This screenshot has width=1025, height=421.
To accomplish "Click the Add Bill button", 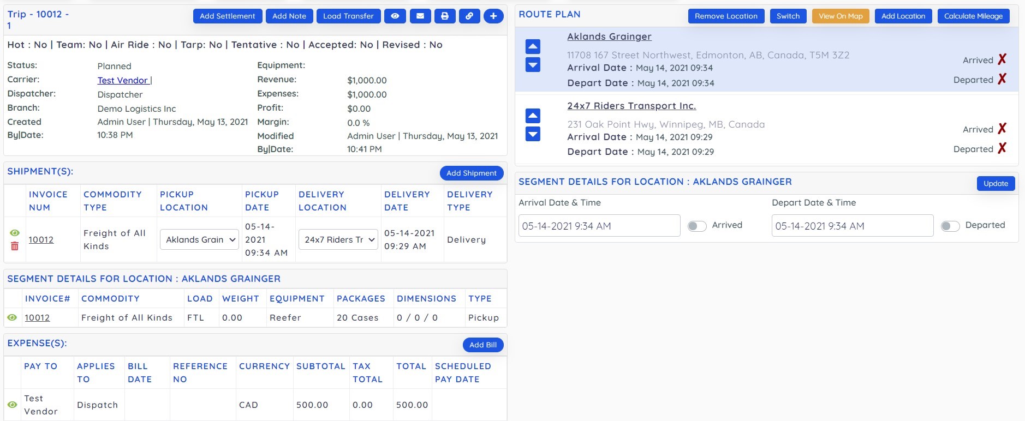I will (482, 345).
